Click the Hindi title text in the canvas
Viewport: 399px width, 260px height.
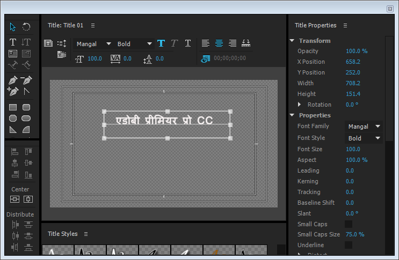click(x=164, y=121)
